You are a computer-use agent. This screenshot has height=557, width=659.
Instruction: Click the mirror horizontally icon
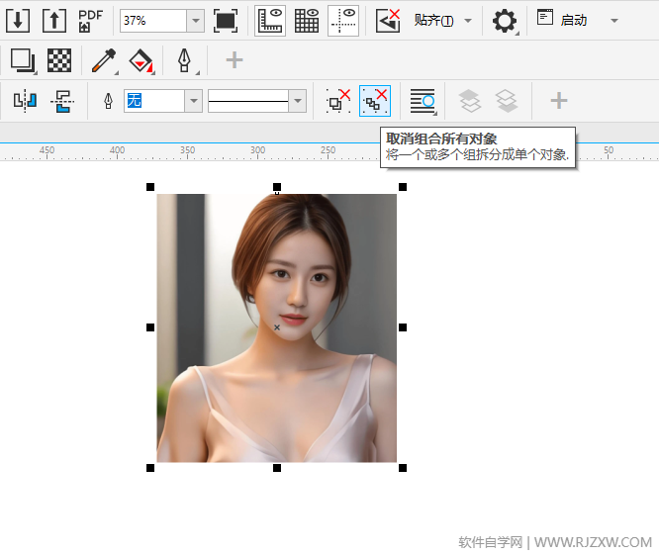pyautogui.click(x=25, y=101)
